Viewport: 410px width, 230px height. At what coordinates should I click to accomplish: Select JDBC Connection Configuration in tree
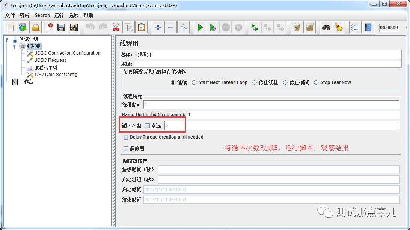(x=68, y=53)
